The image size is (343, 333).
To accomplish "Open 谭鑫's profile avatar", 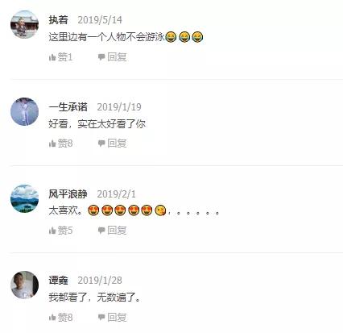I will click(24, 285).
